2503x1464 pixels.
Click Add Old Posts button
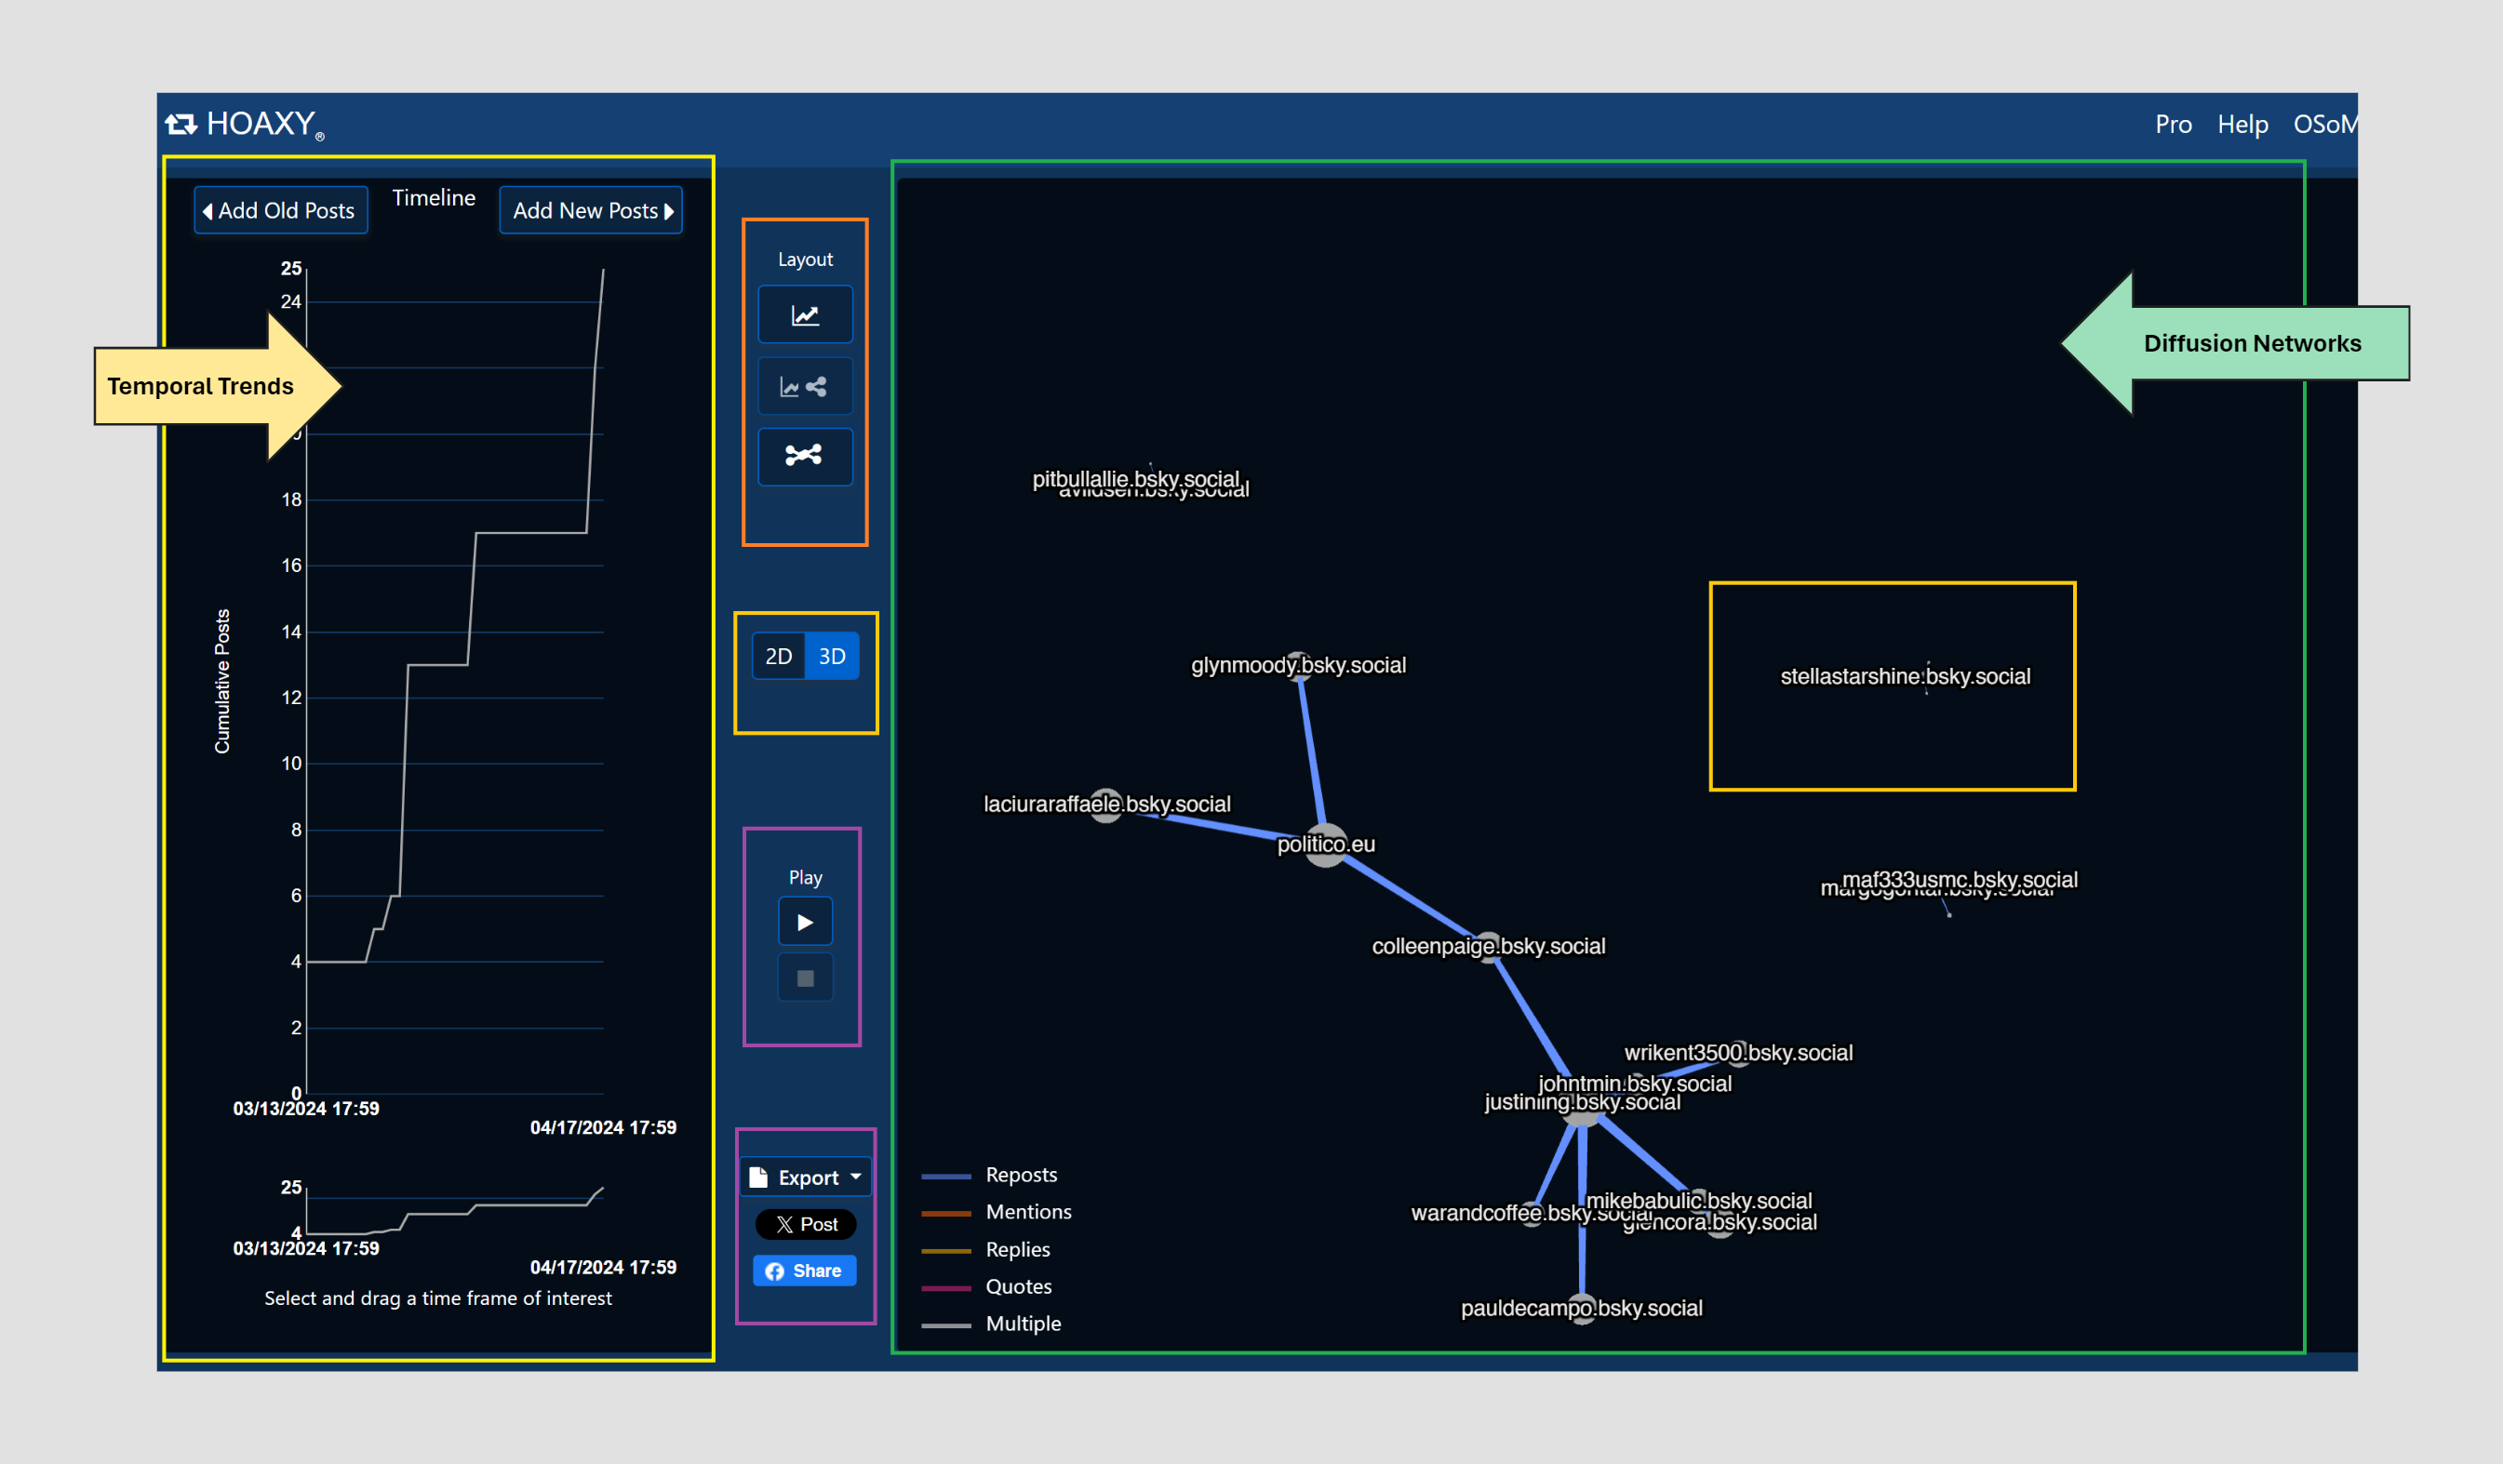pyautogui.click(x=281, y=210)
